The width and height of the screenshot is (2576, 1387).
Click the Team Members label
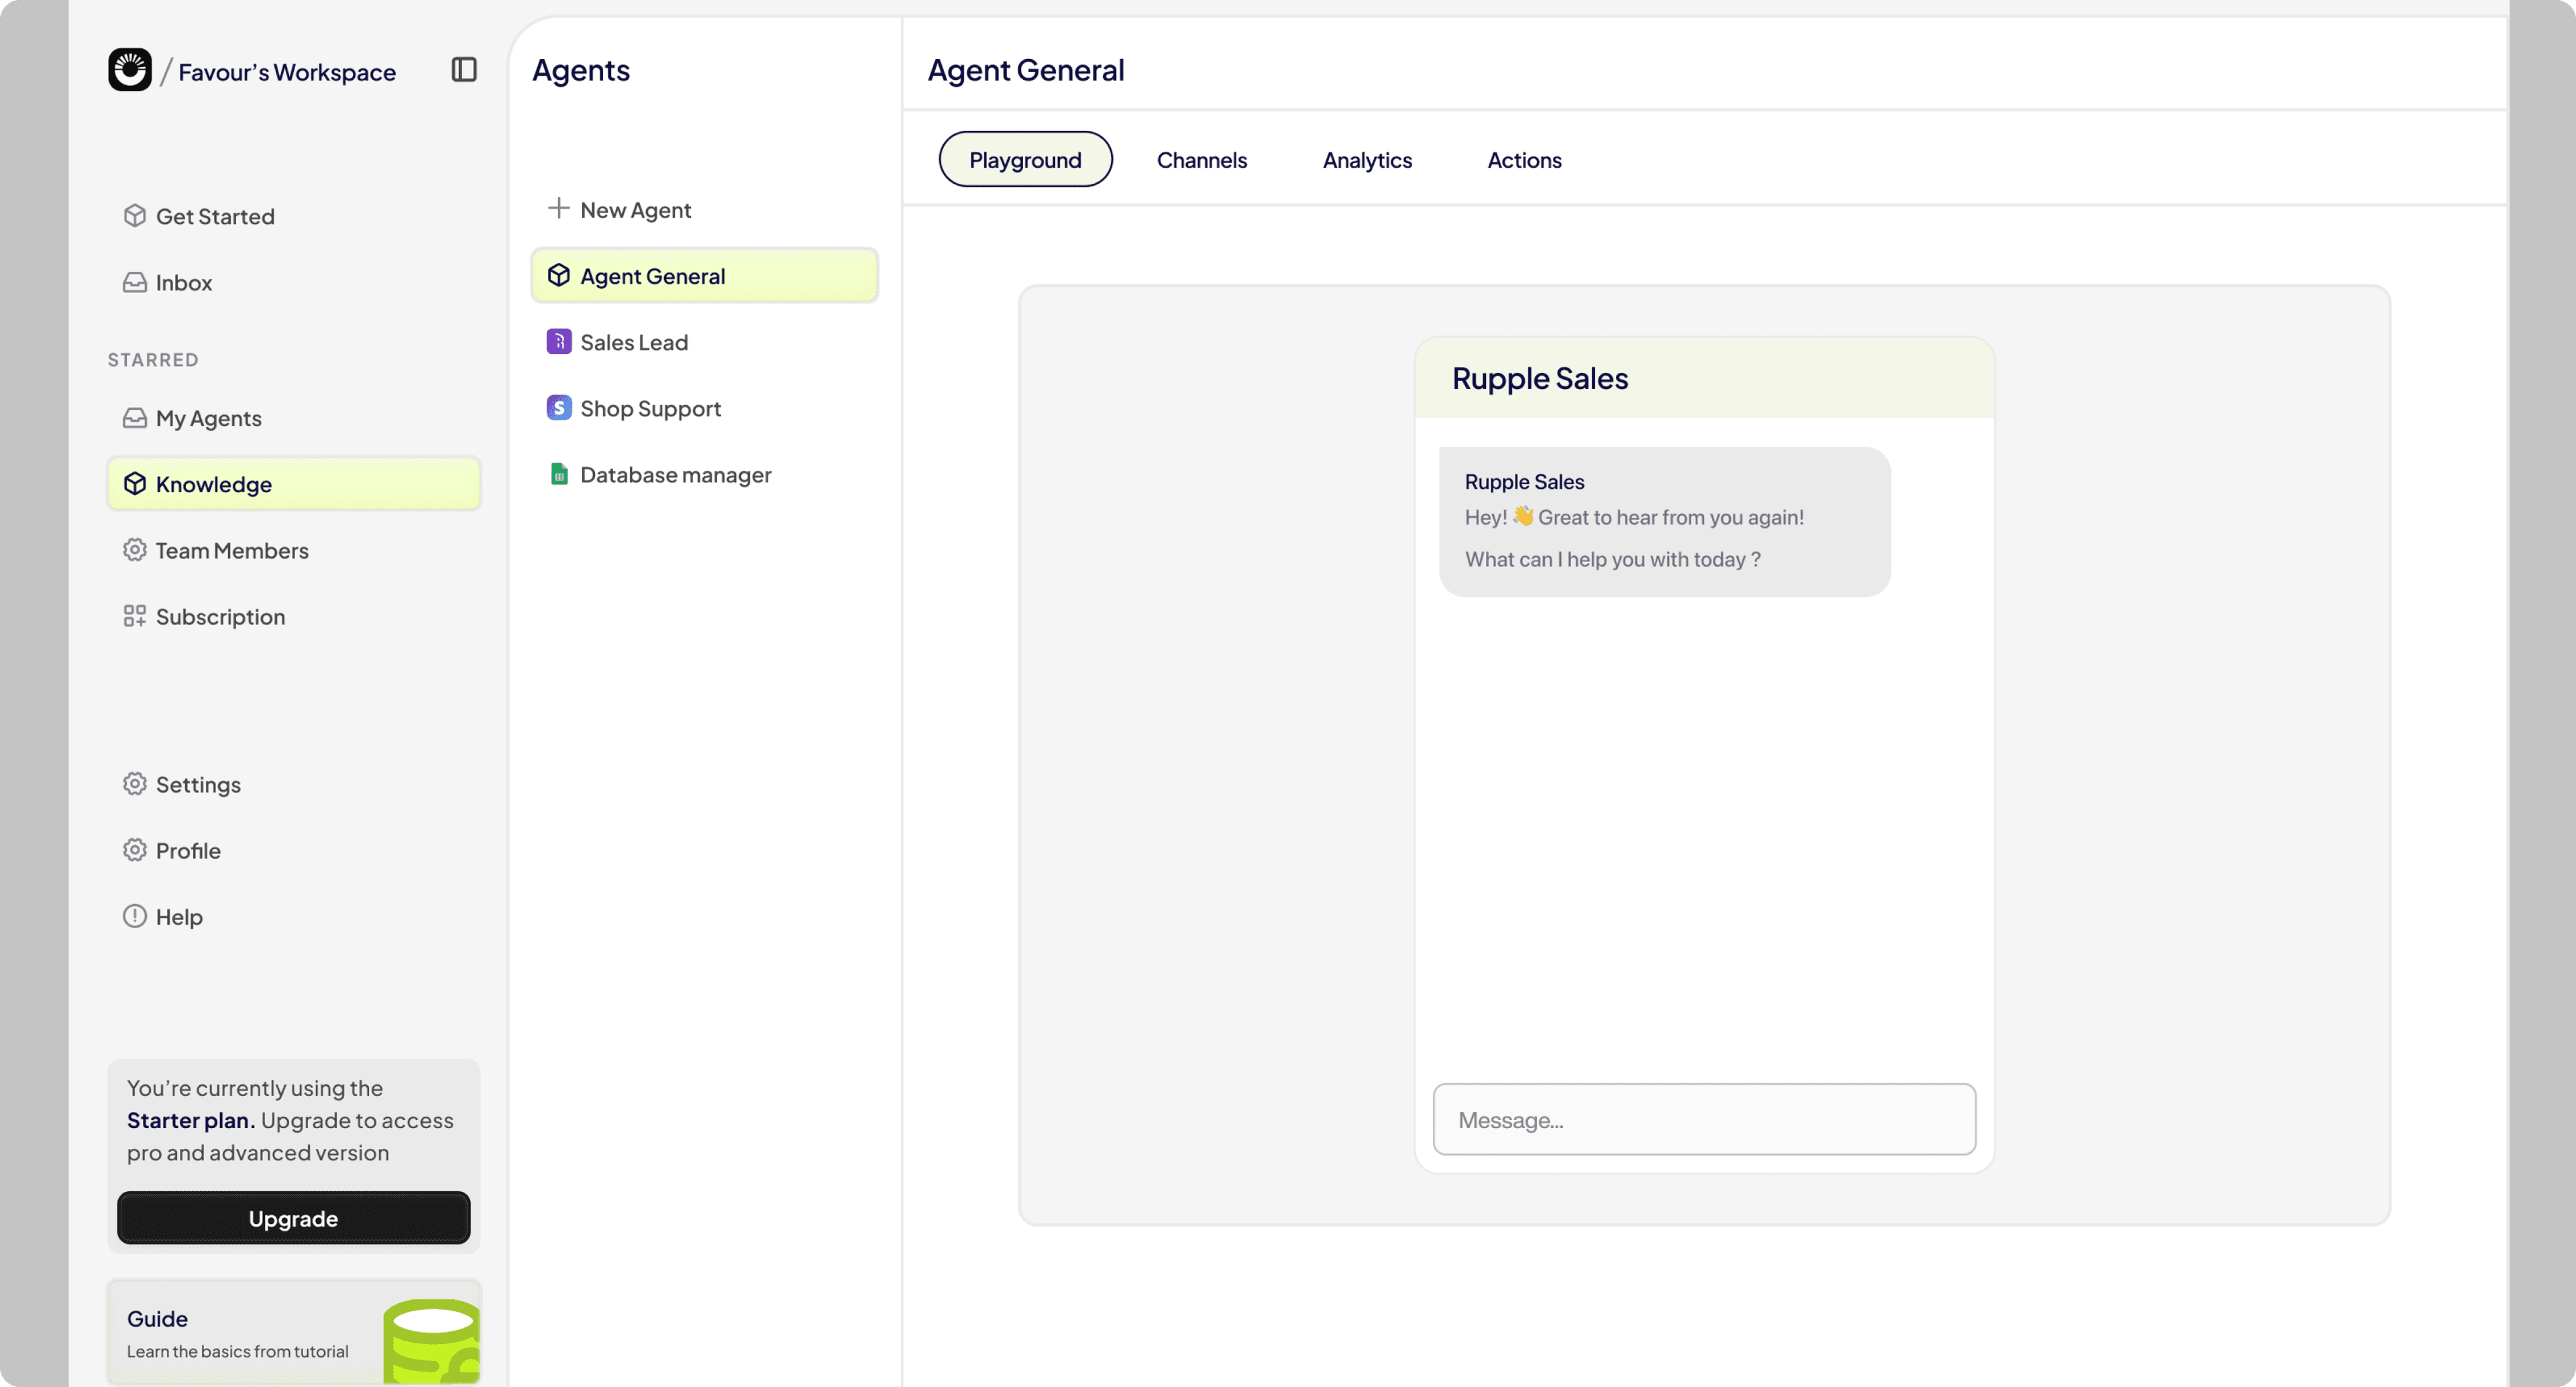232,550
